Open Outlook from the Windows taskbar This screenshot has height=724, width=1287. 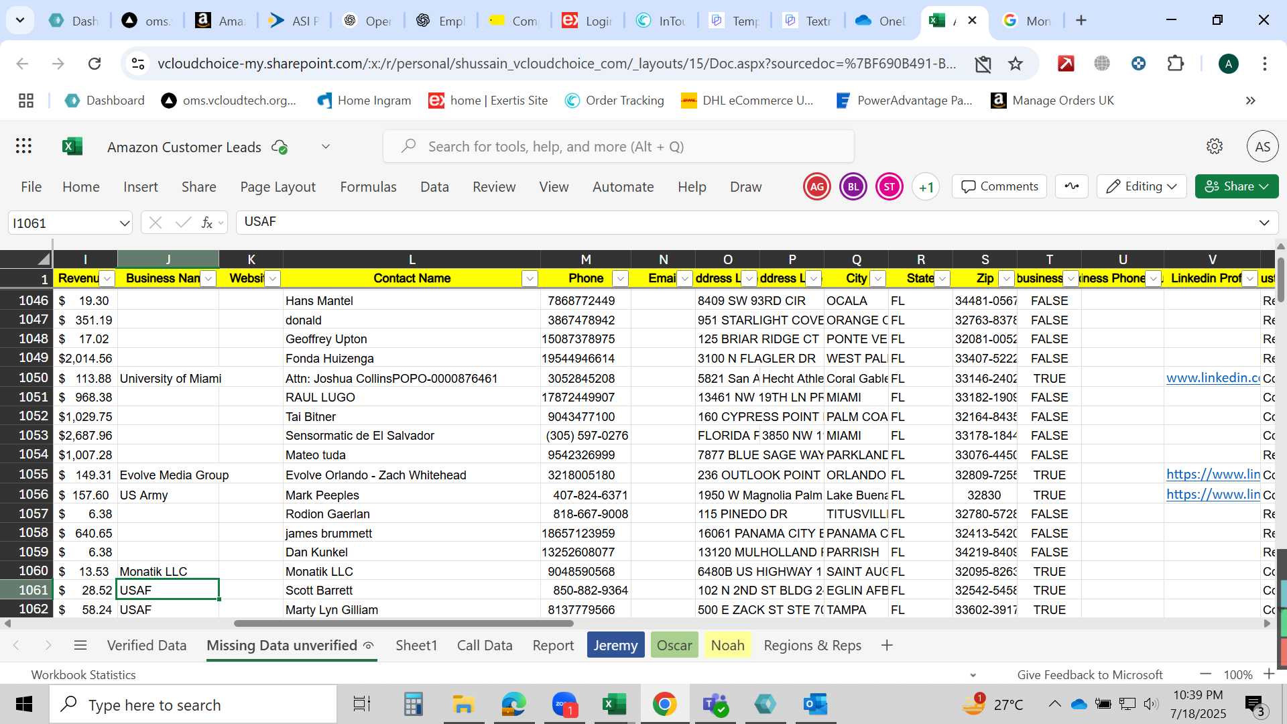[815, 705]
